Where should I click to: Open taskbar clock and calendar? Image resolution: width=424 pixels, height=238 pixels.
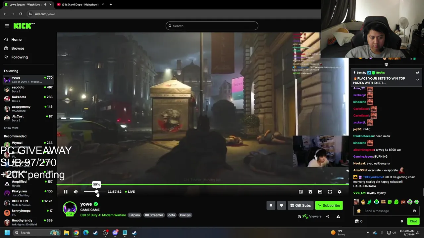[x=407, y=233]
